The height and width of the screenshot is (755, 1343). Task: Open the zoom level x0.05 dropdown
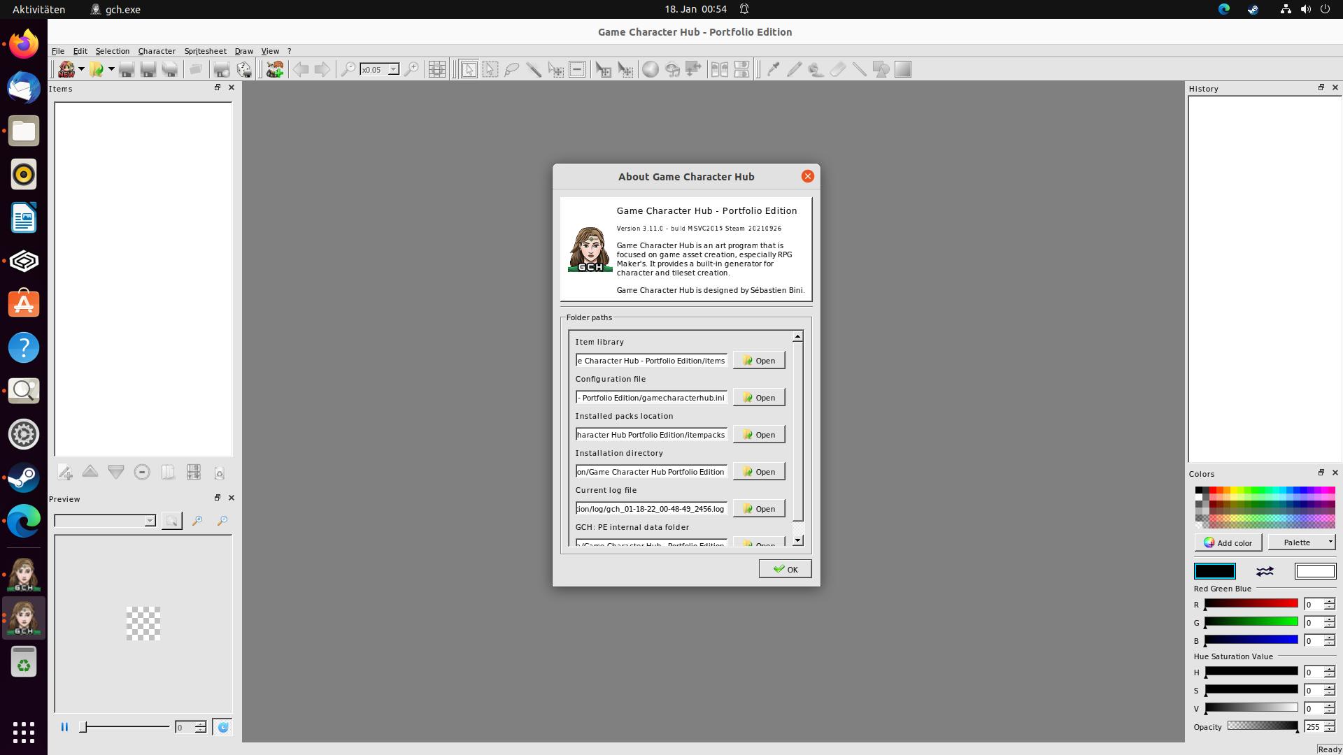(x=394, y=69)
